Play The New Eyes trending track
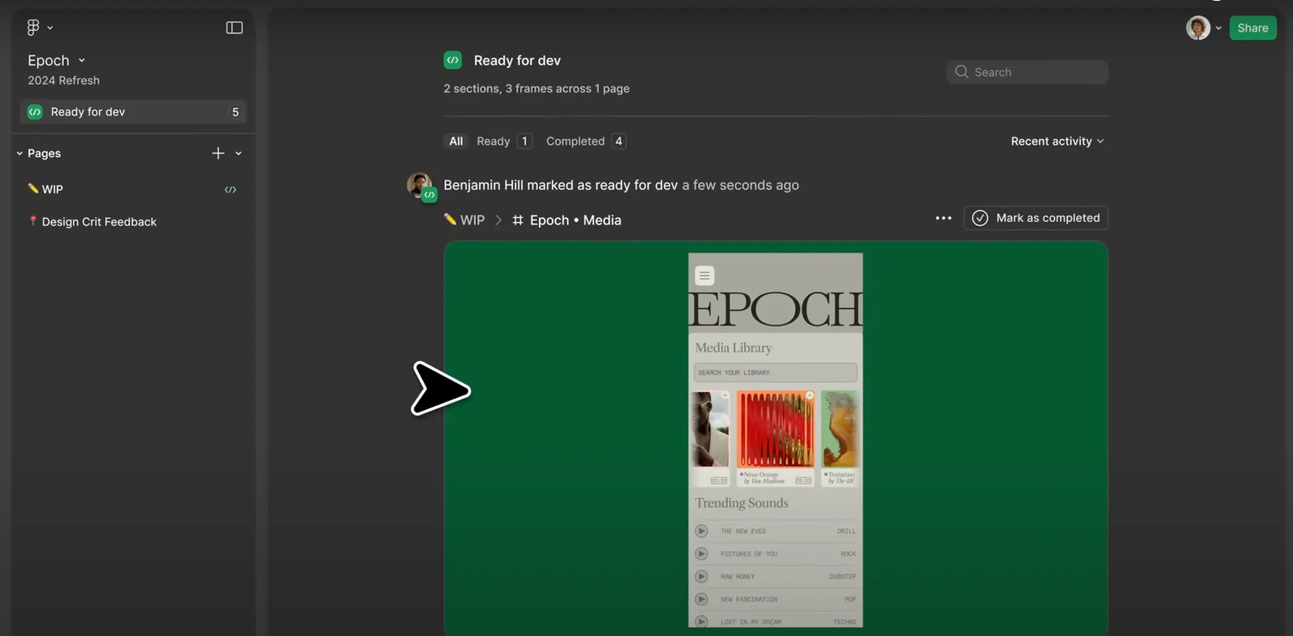 701,531
